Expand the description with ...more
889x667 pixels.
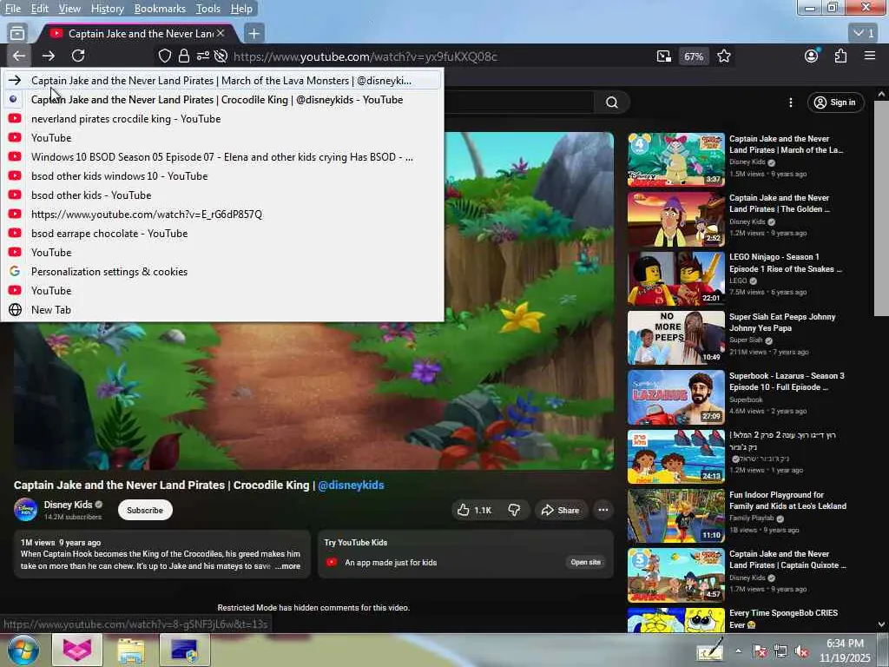tap(288, 566)
